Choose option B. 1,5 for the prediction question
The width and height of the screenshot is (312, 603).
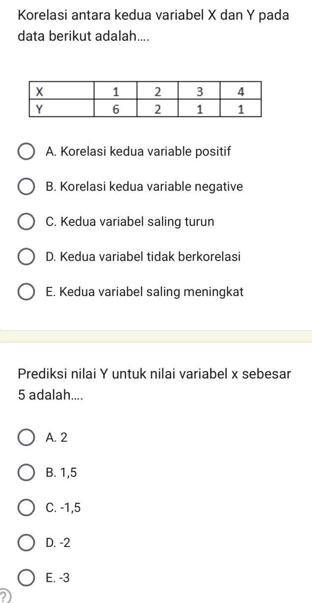point(26,471)
